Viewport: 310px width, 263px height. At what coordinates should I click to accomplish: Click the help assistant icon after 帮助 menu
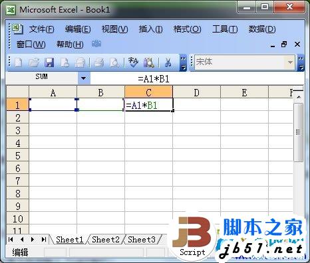click(96, 44)
